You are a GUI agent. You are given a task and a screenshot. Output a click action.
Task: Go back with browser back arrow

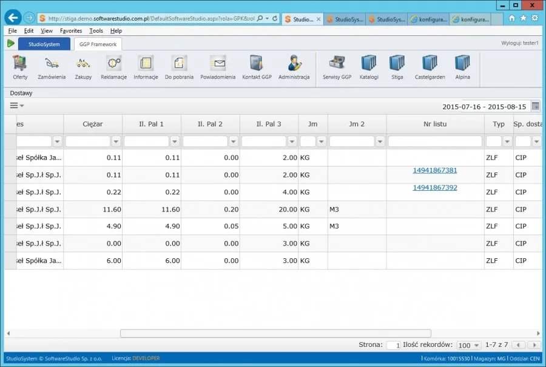coord(13,18)
